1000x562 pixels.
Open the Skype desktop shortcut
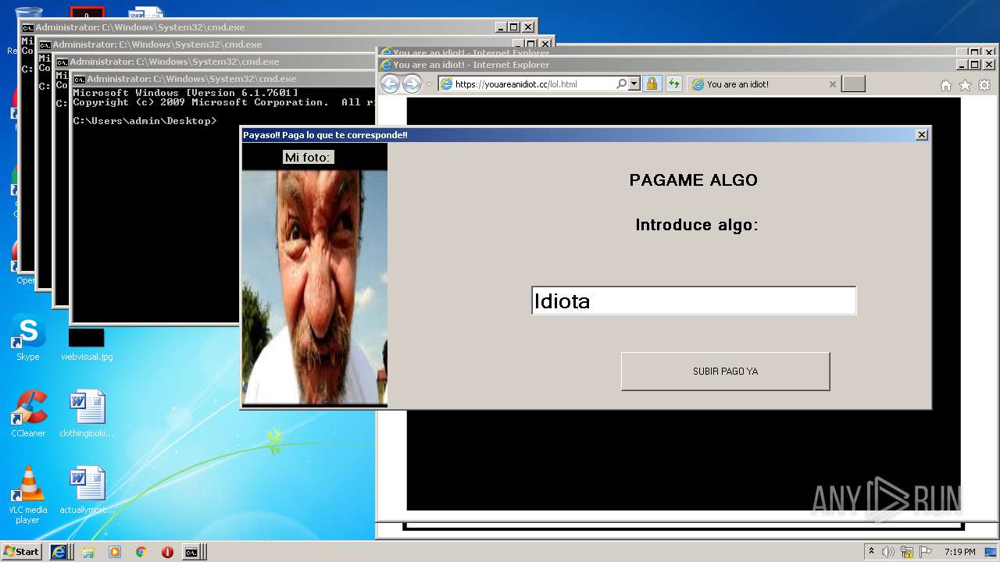28,338
